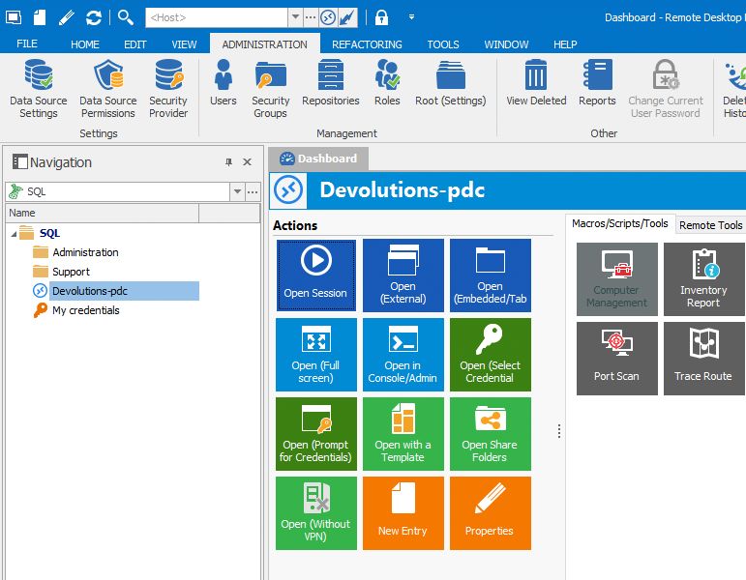The height and width of the screenshot is (580, 746).
Task: Pin the Navigation panel
Action: (229, 162)
